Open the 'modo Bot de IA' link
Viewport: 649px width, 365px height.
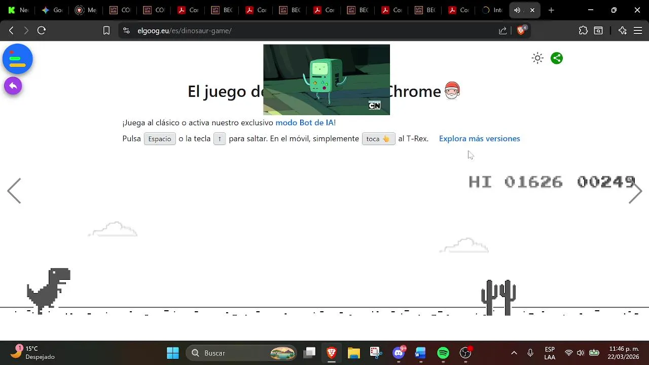[x=304, y=123]
